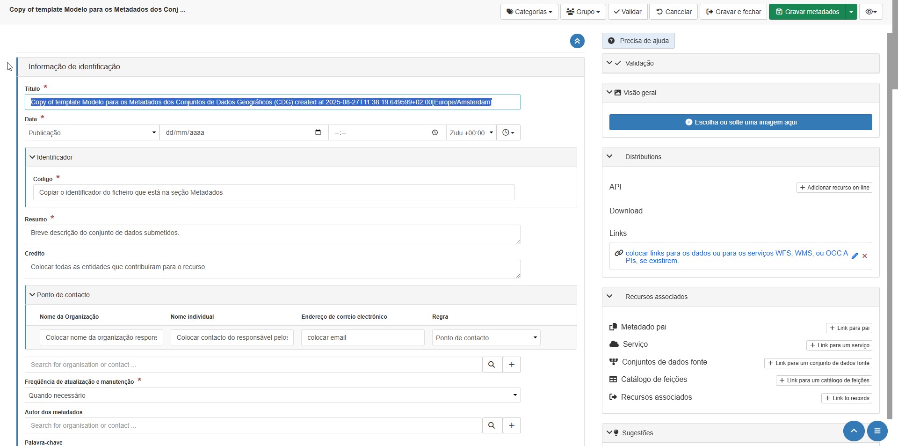Screen dimensions: 898x446
Task: Click into the Resumo text field
Action: click(x=272, y=234)
